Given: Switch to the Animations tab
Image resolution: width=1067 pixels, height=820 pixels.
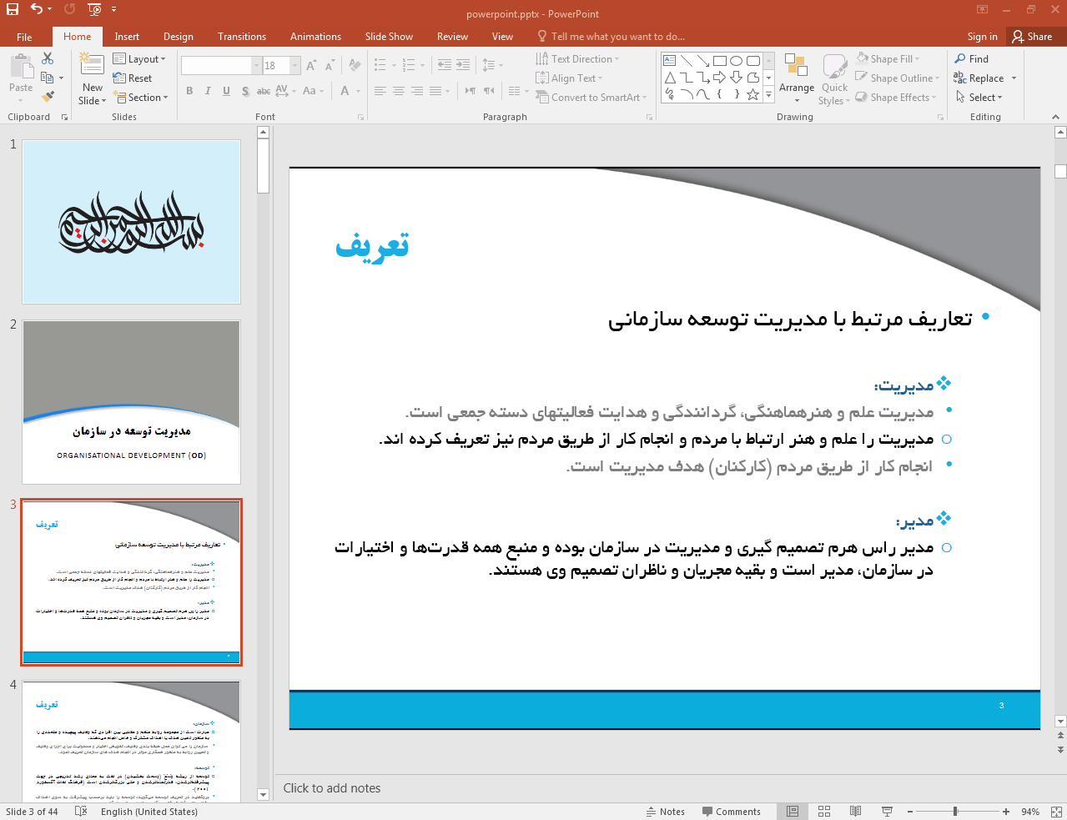Looking at the screenshot, I should 315,37.
